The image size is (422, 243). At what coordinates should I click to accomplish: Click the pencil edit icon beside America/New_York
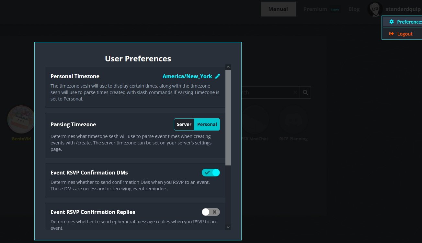[x=217, y=76]
